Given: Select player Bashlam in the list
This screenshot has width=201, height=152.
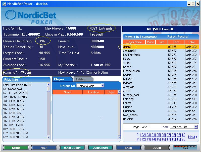Looking at the screenshot, I should [x=161, y=119].
